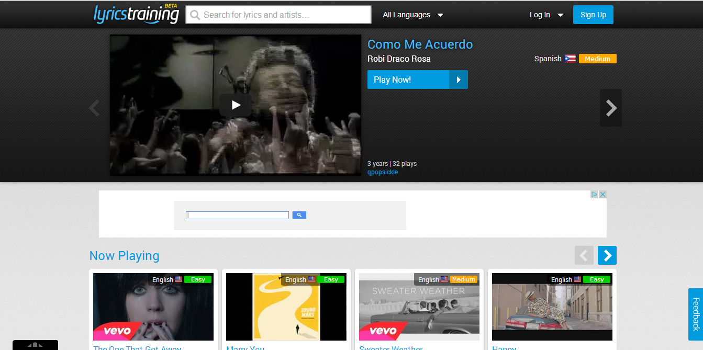Click the Robi Draco Rosa artist name
The width and height of the screenshot is (703, 350).
pyautogui.click(x=399, y=59)
